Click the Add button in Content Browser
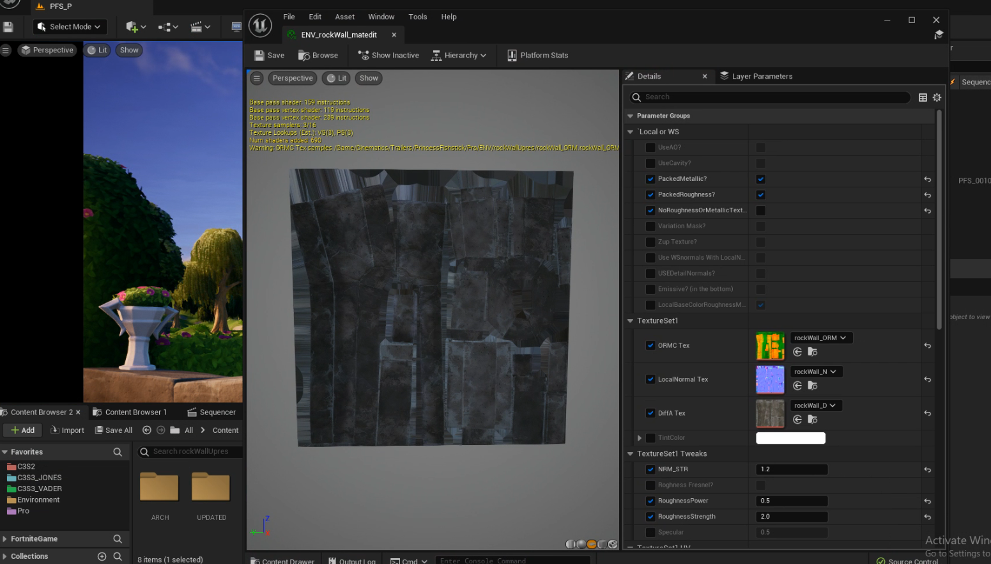 pyautogui.click(x=22, y=430)
